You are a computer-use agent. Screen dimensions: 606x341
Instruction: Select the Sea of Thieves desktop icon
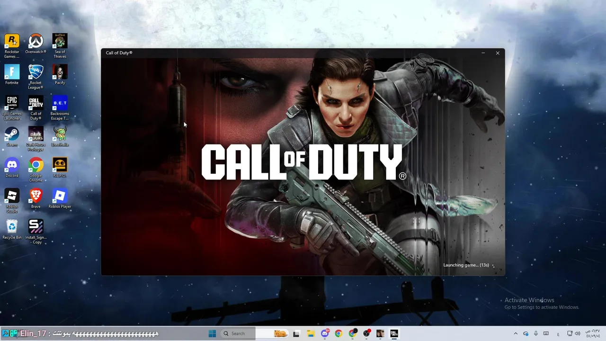tap(60, 46)
